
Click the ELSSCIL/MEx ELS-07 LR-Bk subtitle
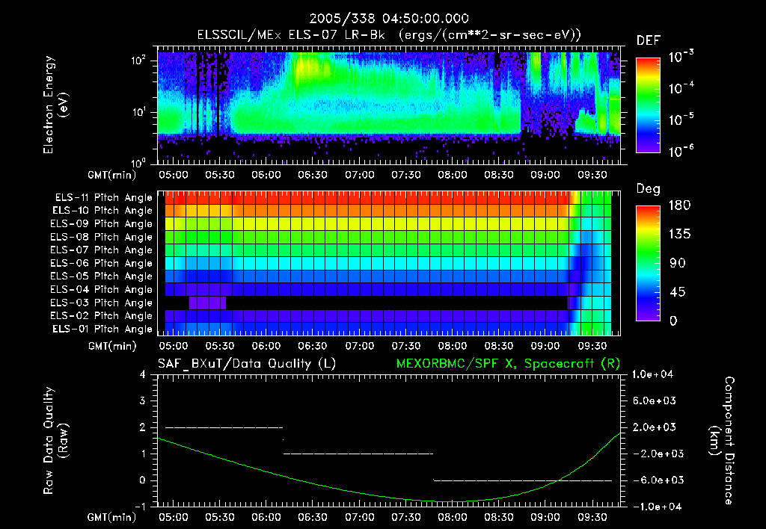coord(291,35)
